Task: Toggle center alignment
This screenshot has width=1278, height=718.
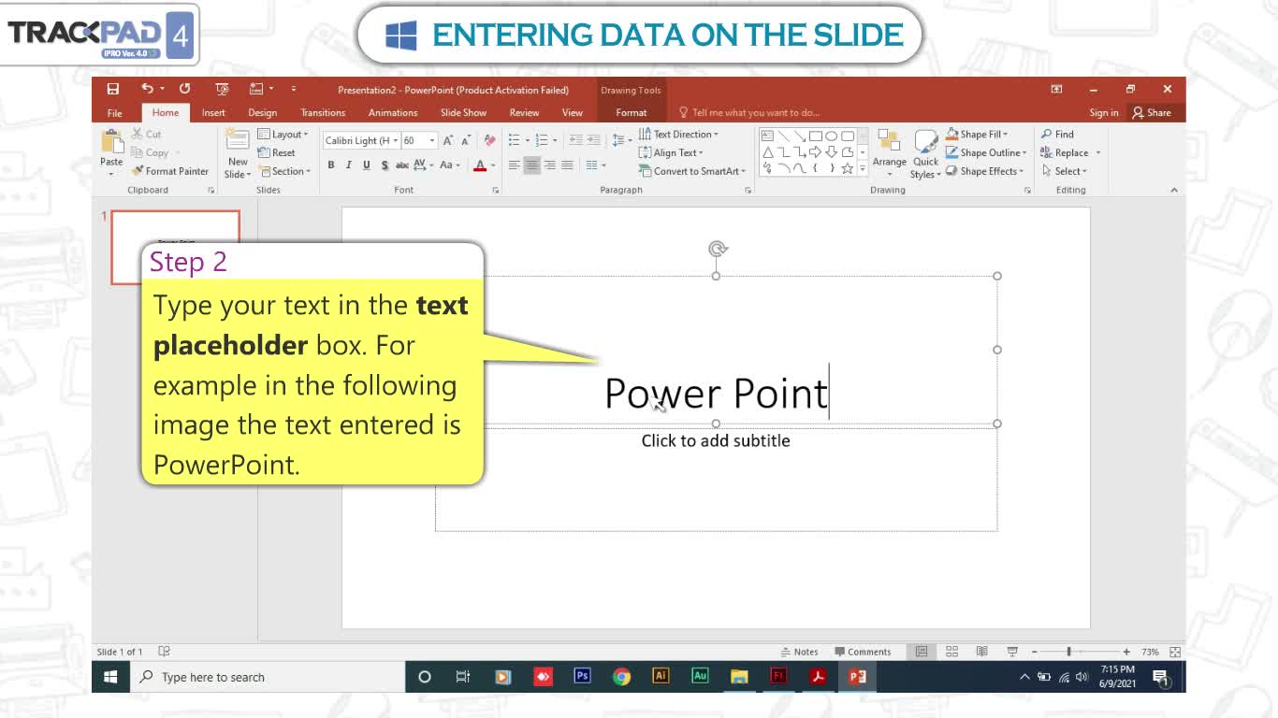Action: click(x=531, y=165)
